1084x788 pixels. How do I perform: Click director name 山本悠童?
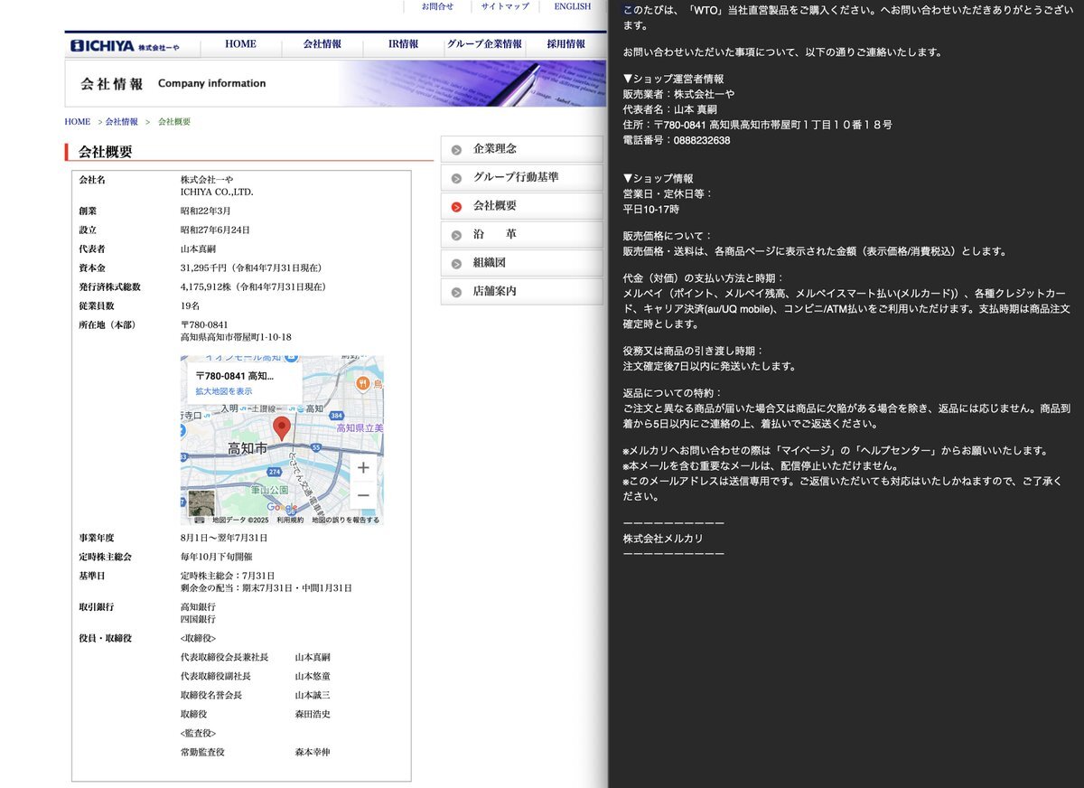(x=313, y=676)
